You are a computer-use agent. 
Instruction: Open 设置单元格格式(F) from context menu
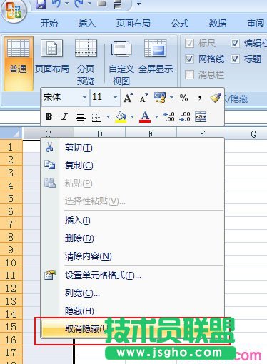[x=132, y=275]
